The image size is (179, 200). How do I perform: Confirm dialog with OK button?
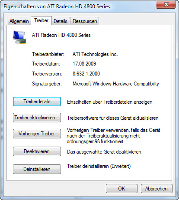[x=121, y=189]
